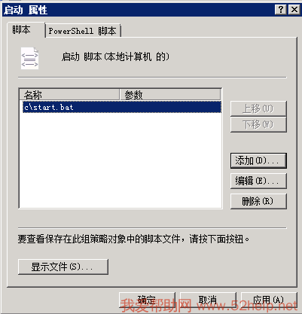
Task: Click 删除 (R) to remove the script
Action: click(258, 201)
